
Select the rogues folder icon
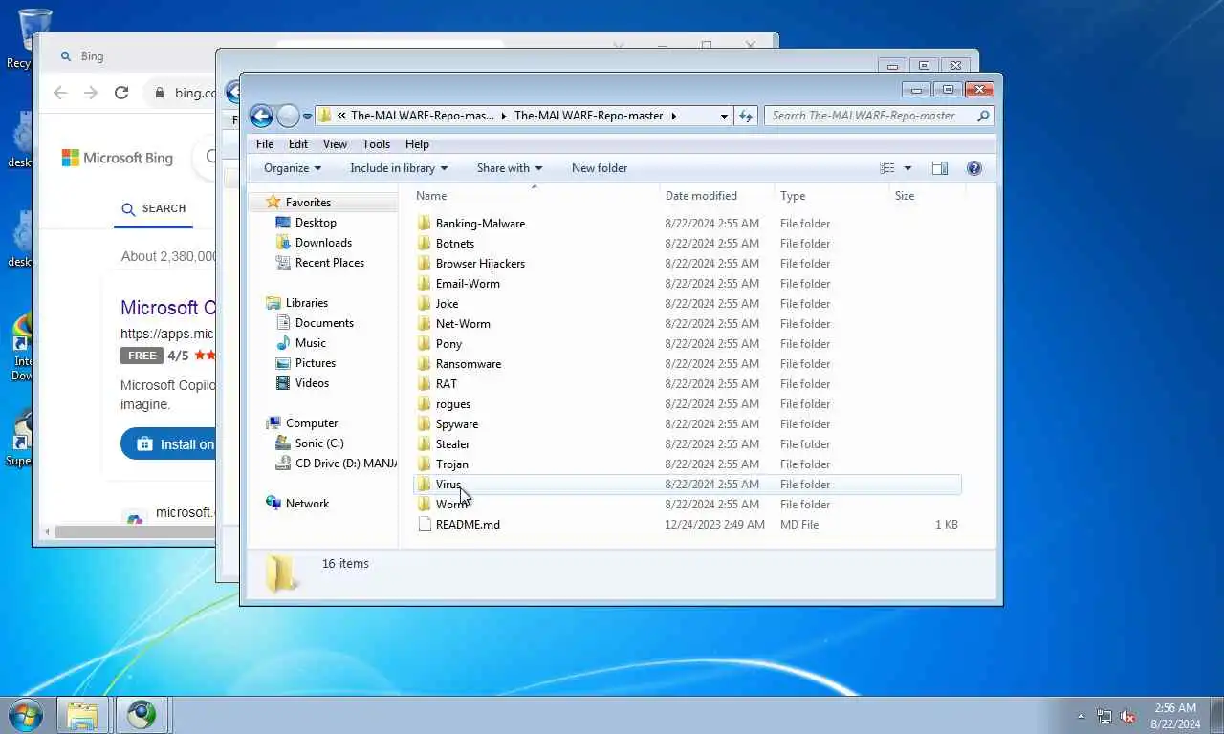(426, 404)
